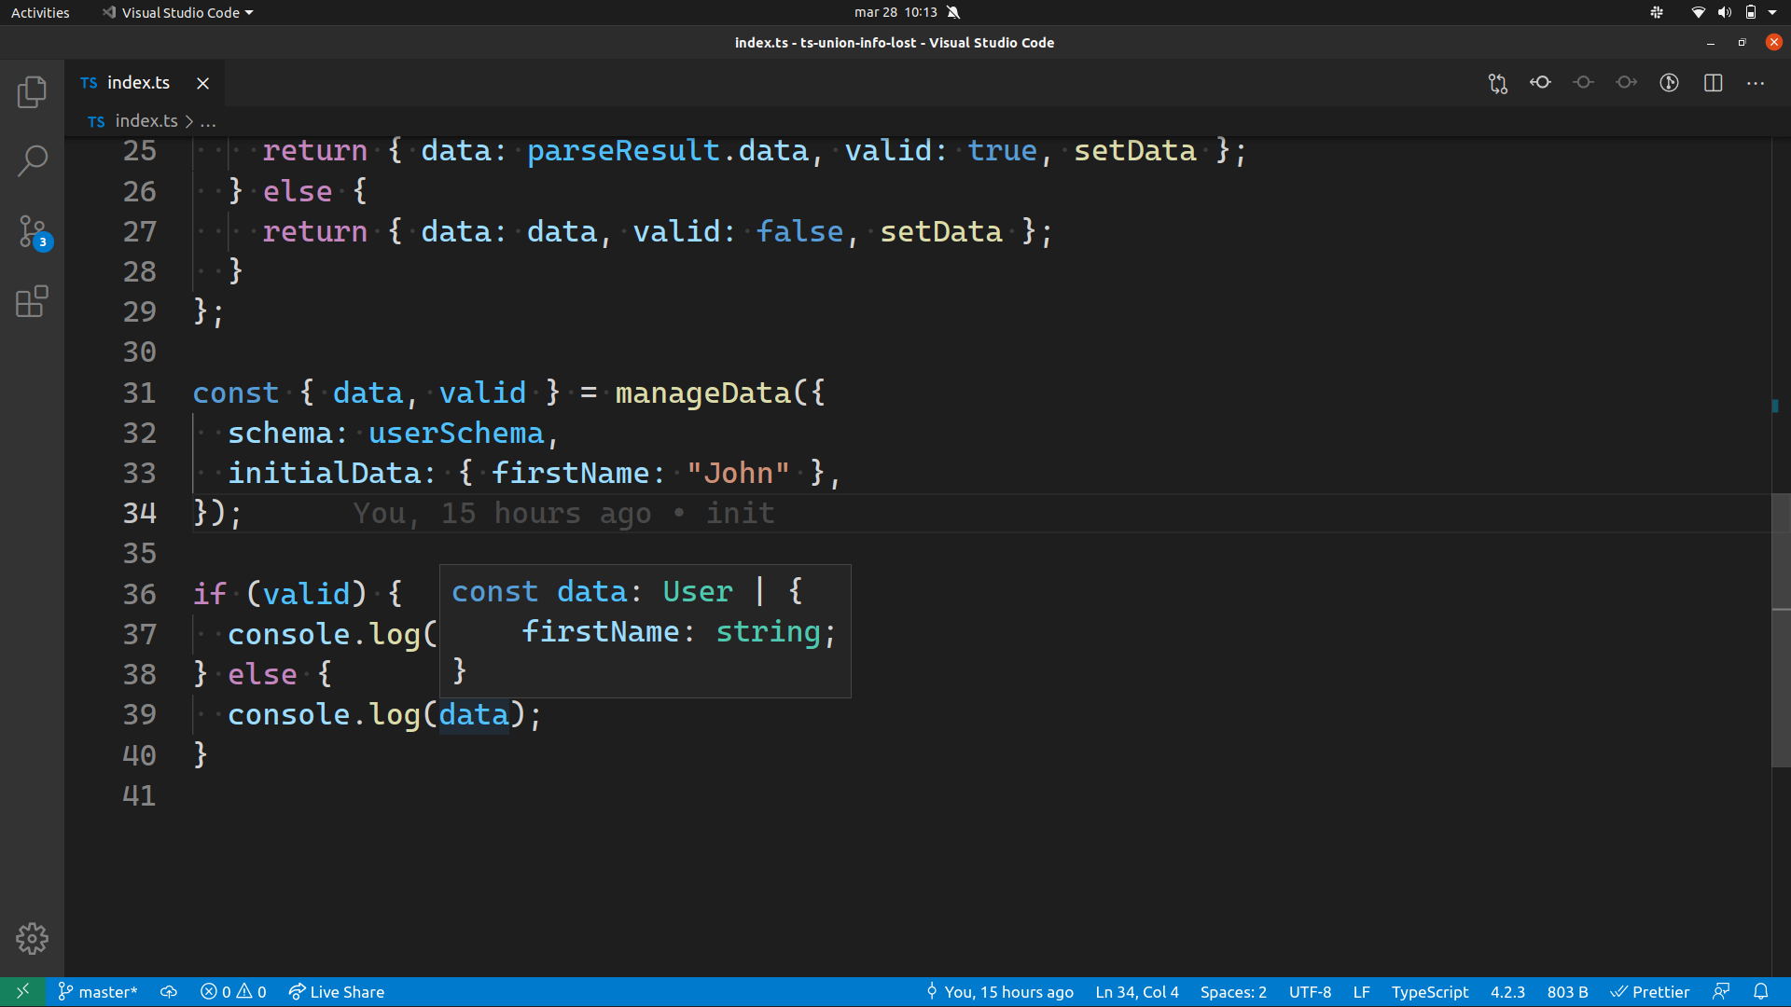Close the index.ts tab
Image resolution: width=1791 pixels, height=1007 pixels.
202,83
